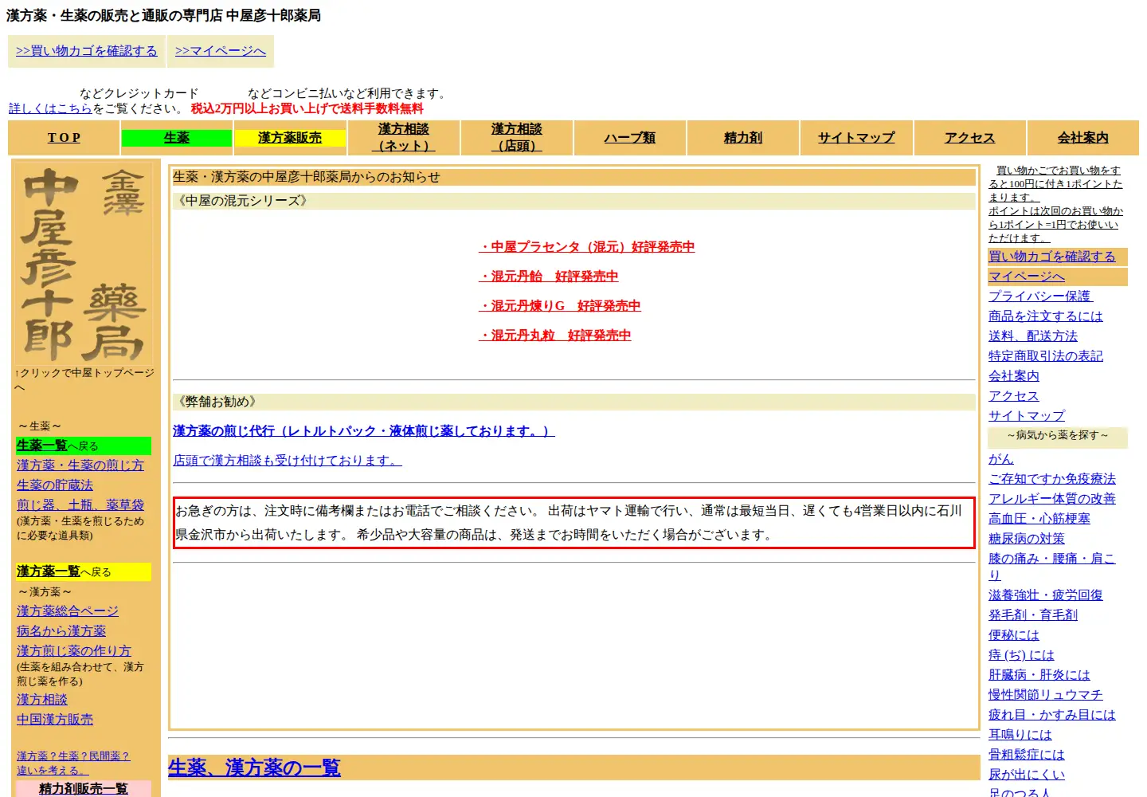Open 混元丹丸粒 好評発売中 link
1147x797 pixels.
554,336
